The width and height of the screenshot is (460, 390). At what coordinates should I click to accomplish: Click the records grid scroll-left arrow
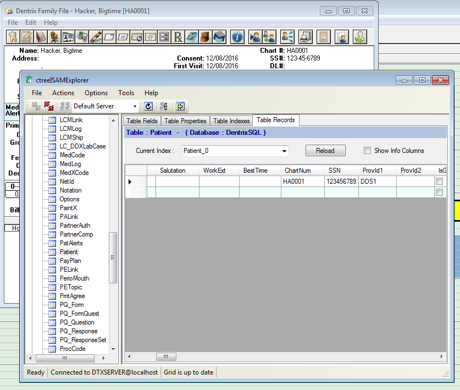click(x=129, y=357)
